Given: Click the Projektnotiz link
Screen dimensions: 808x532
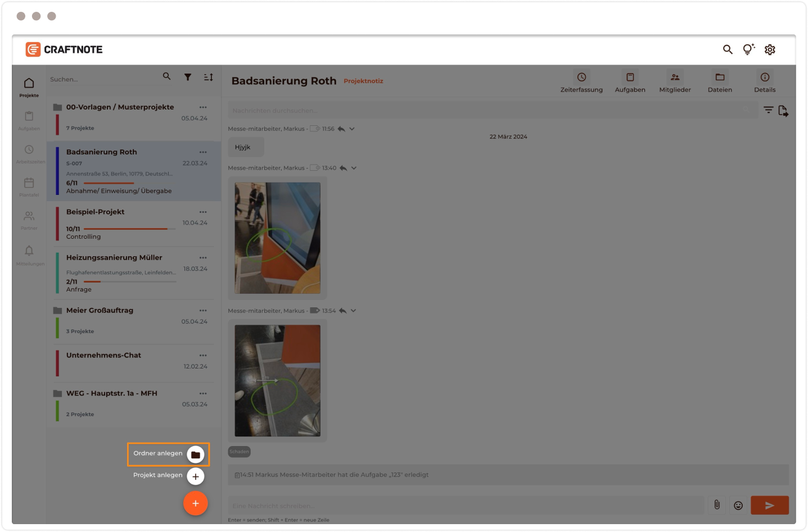Looking at the screenshot, I should (363, 81).
